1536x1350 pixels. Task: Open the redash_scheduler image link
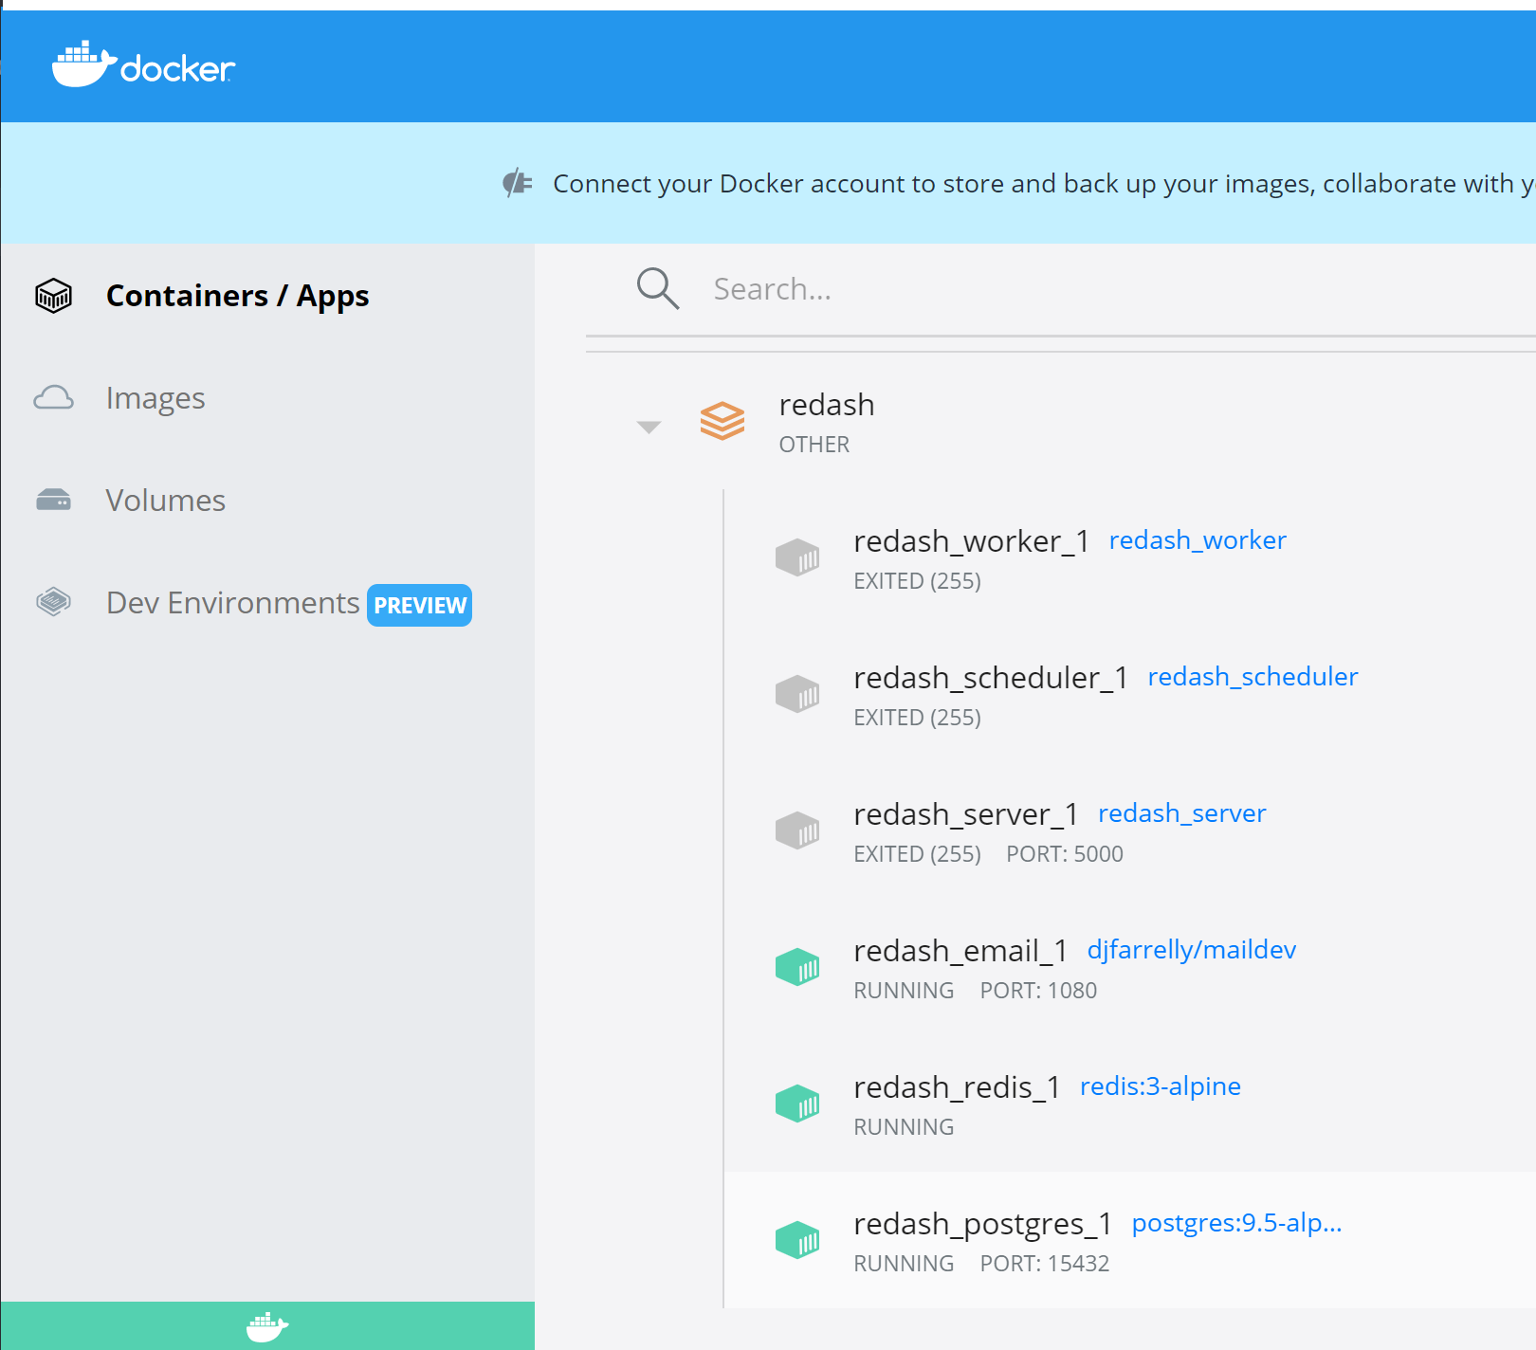point(1253,677)
